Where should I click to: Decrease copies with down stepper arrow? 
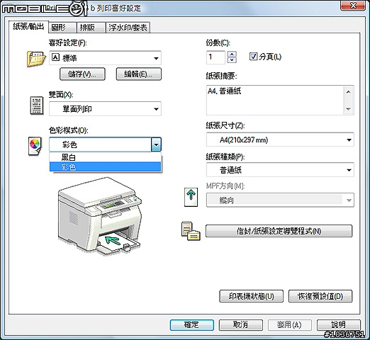(x=232, y=60)
